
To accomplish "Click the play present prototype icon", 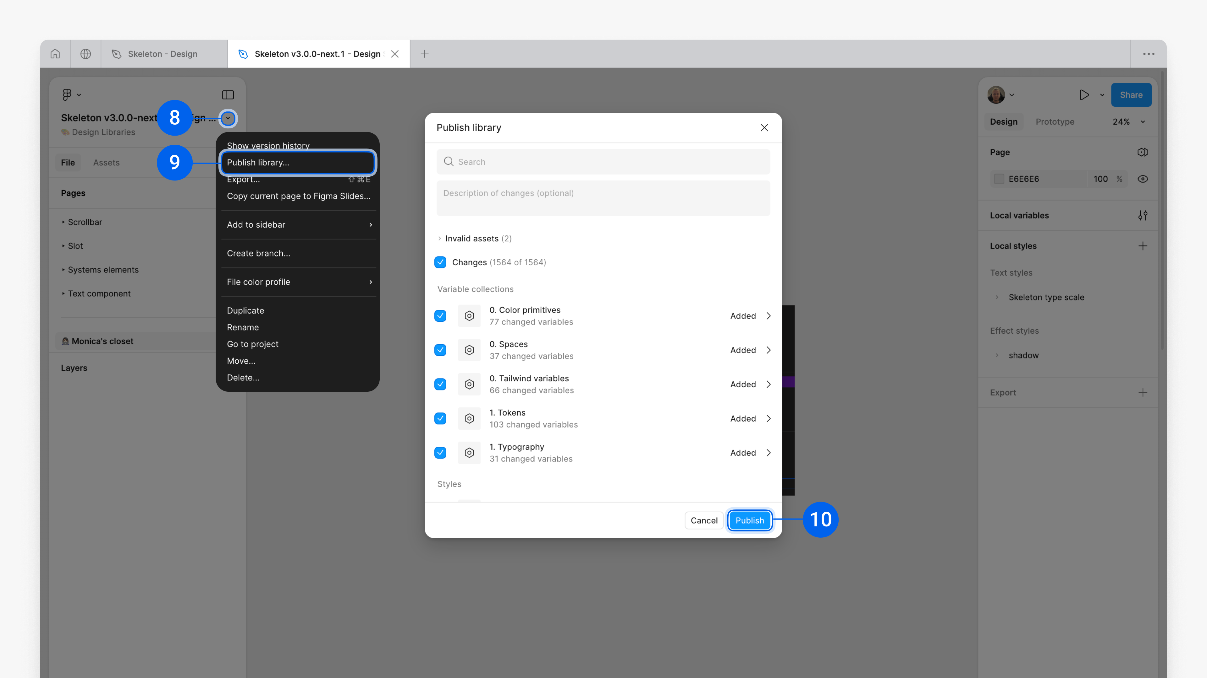I will tap(1084, 95).
